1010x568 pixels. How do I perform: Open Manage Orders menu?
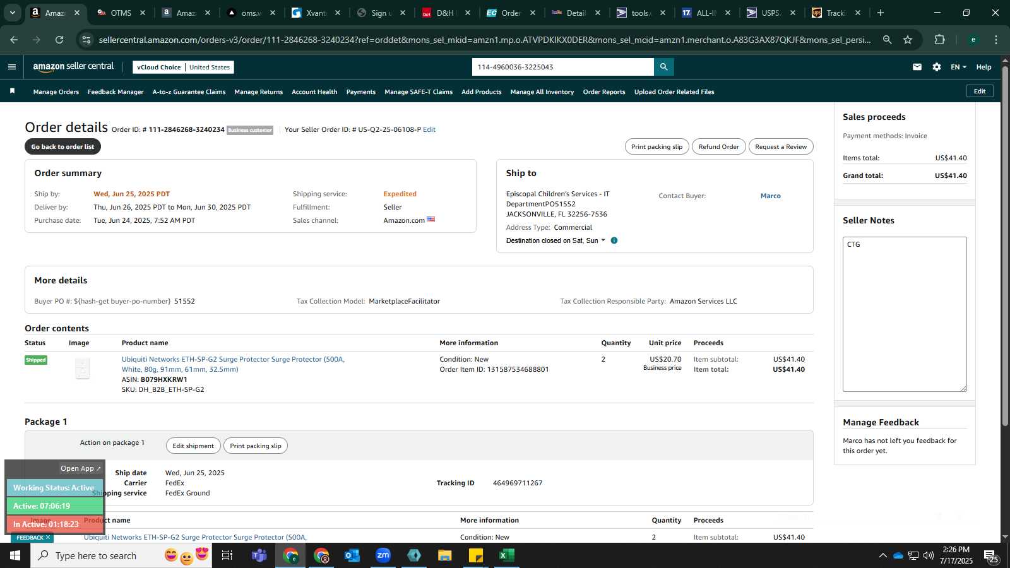pyautogui.click(x=56, y=92)
